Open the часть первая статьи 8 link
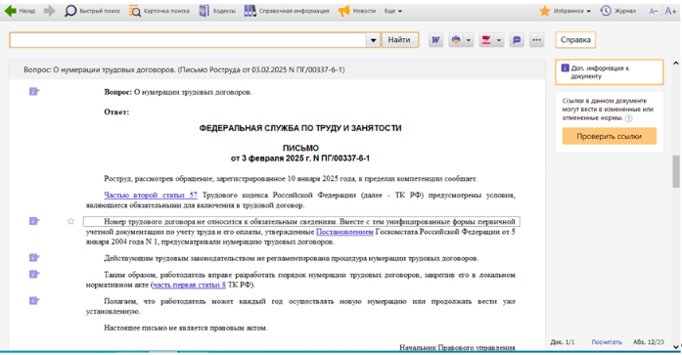This screenshot has width=682, height=355. click(189, 285)
